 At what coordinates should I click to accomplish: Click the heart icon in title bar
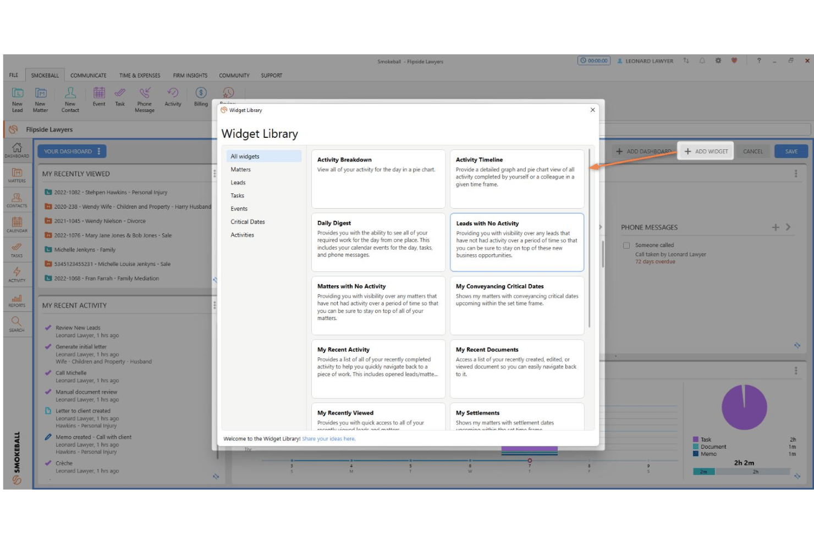[x=734, y=61]
